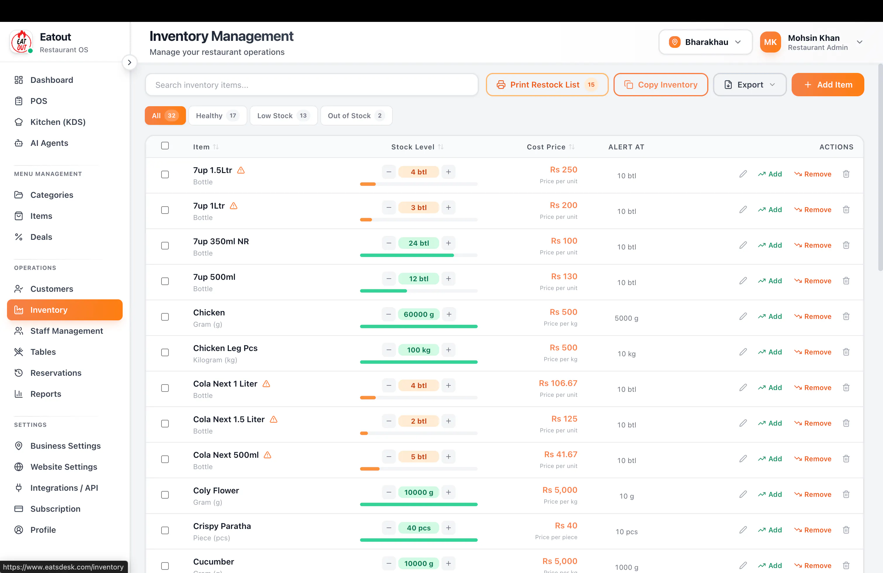Sort by Cost Price column

click(551, 147)
